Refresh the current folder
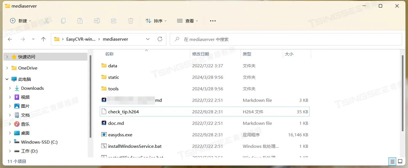The width and height of the screenshot is (408, 168). 160,39
